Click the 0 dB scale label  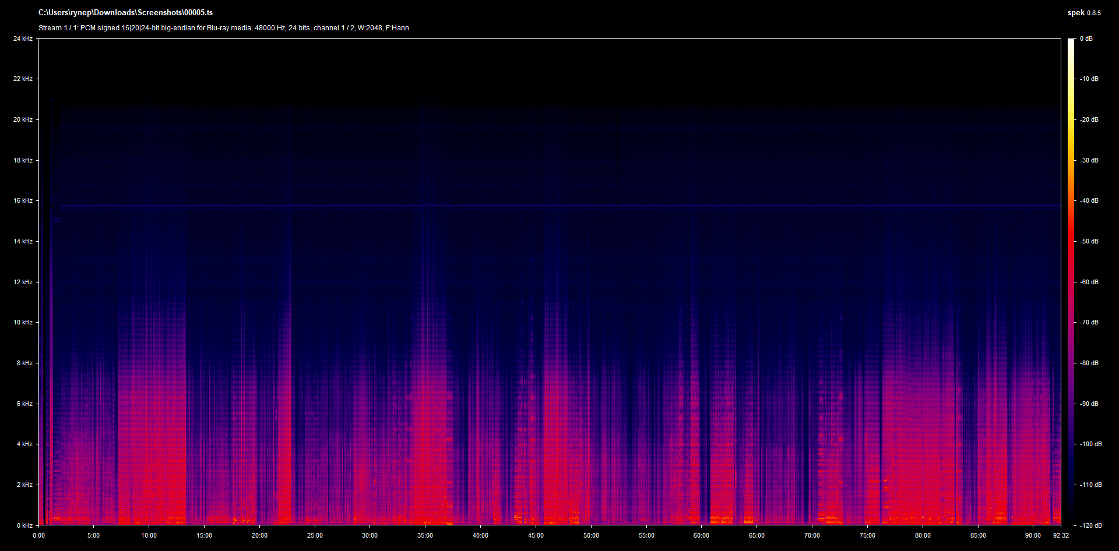pyautogui.click(x=1086, y=39)
